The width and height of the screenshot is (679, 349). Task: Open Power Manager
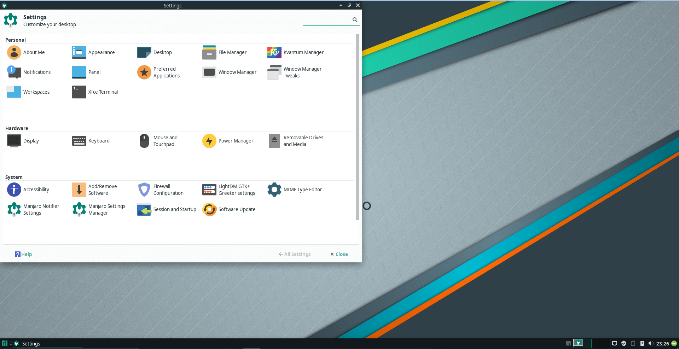point(228,141)
